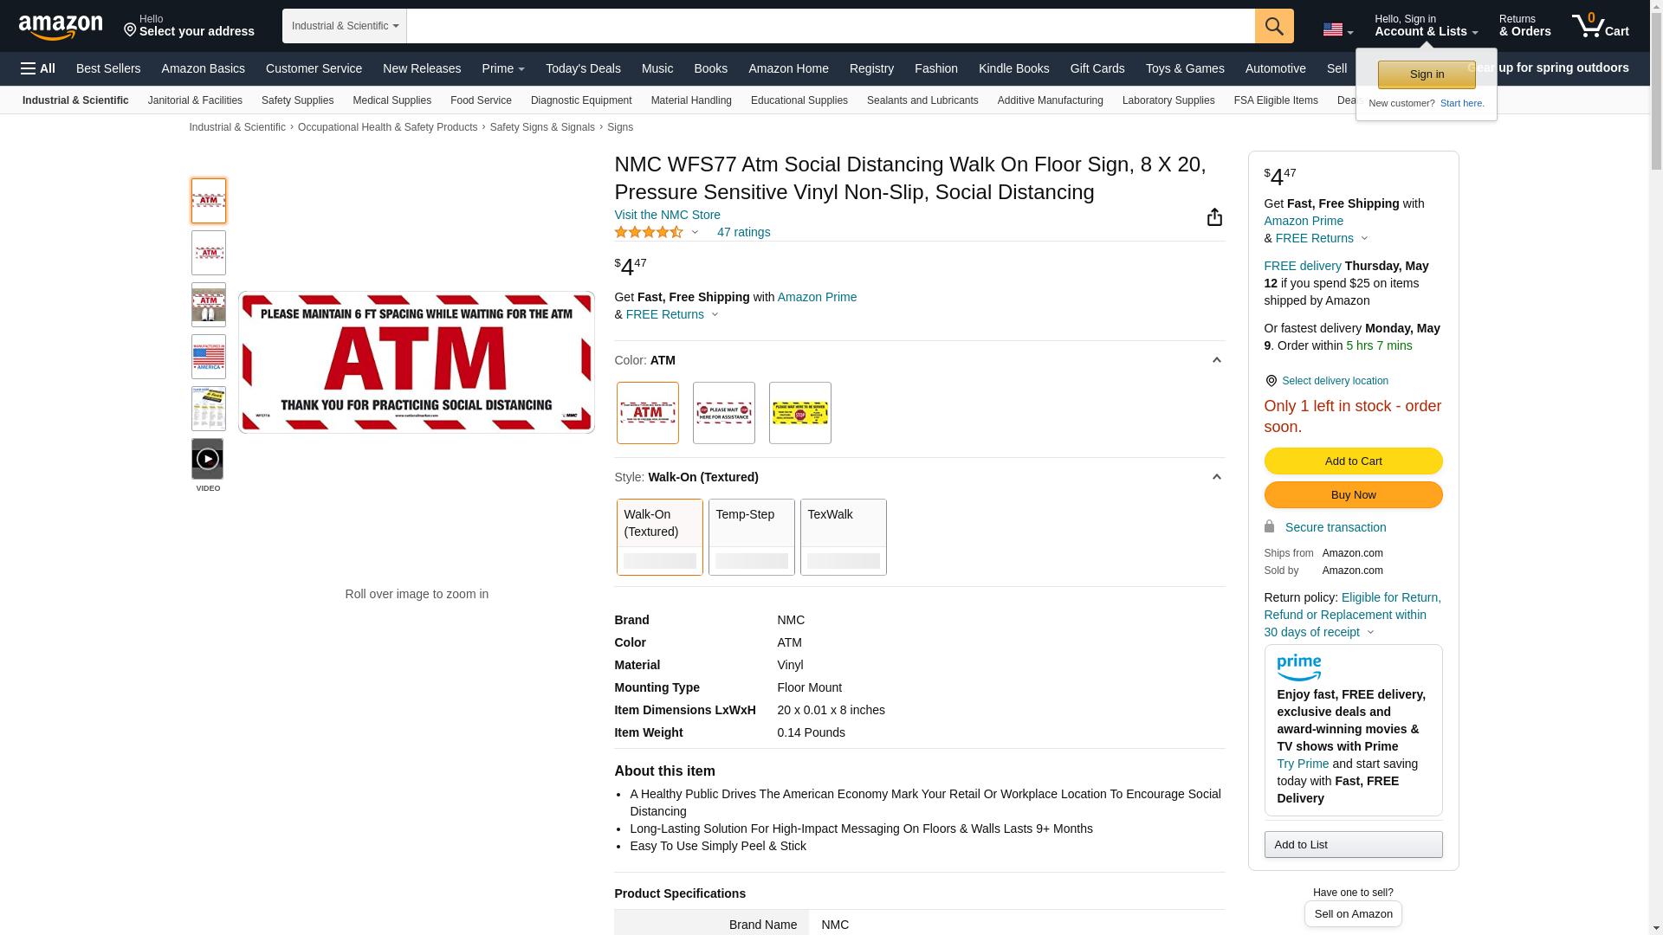Visit the NMC Store link
1663x935 pixels.
click(x=667, y=215)
